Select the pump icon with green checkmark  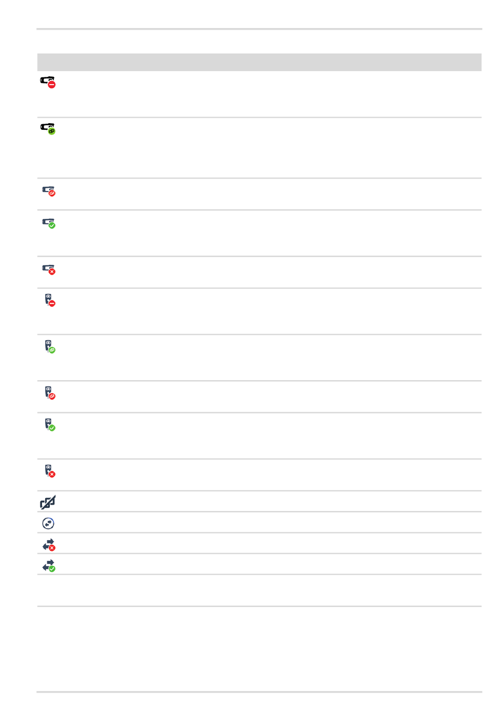[x=49, y=223]
